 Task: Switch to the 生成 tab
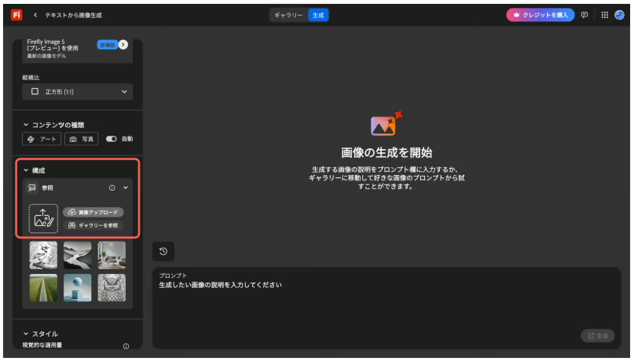pos(317,15)
